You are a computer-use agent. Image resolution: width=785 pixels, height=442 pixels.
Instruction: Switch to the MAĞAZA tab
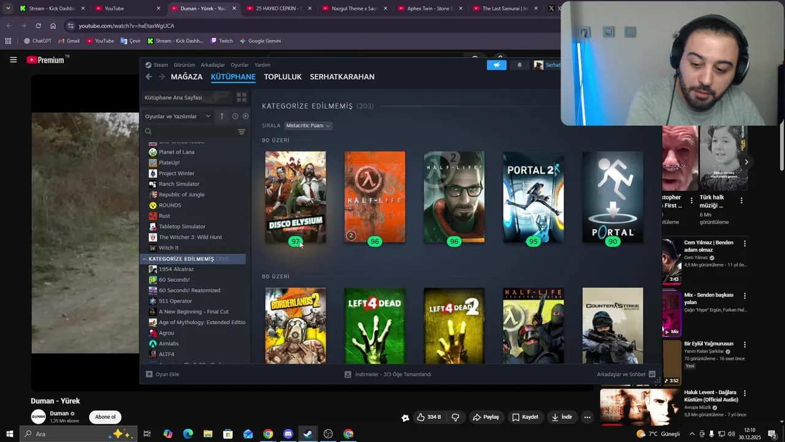pos(186,77)
